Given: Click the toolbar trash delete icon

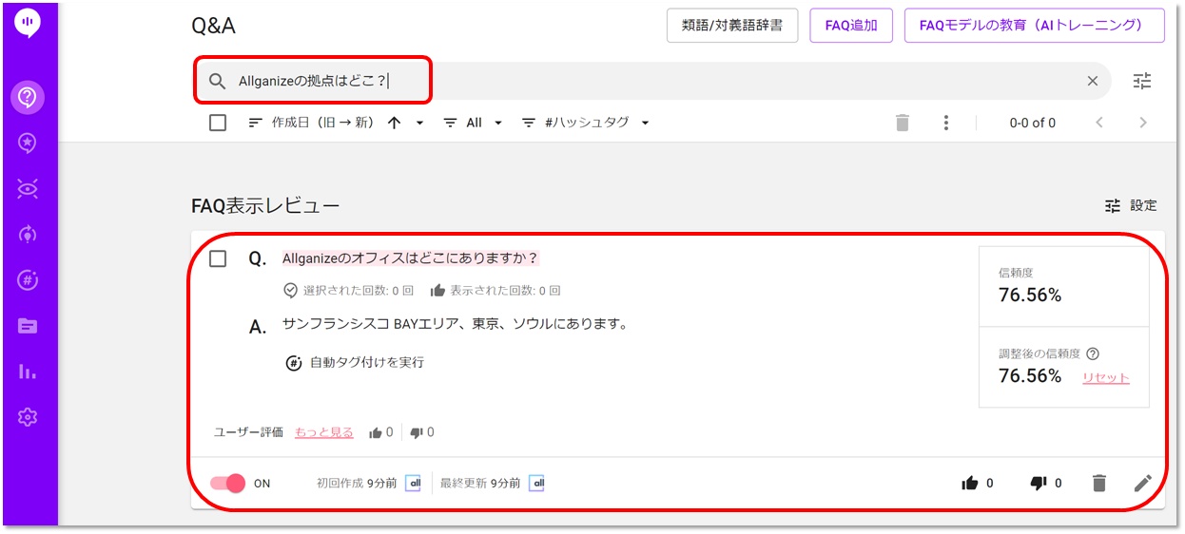Looking at the screenshot, I should (x=903, y=123).
